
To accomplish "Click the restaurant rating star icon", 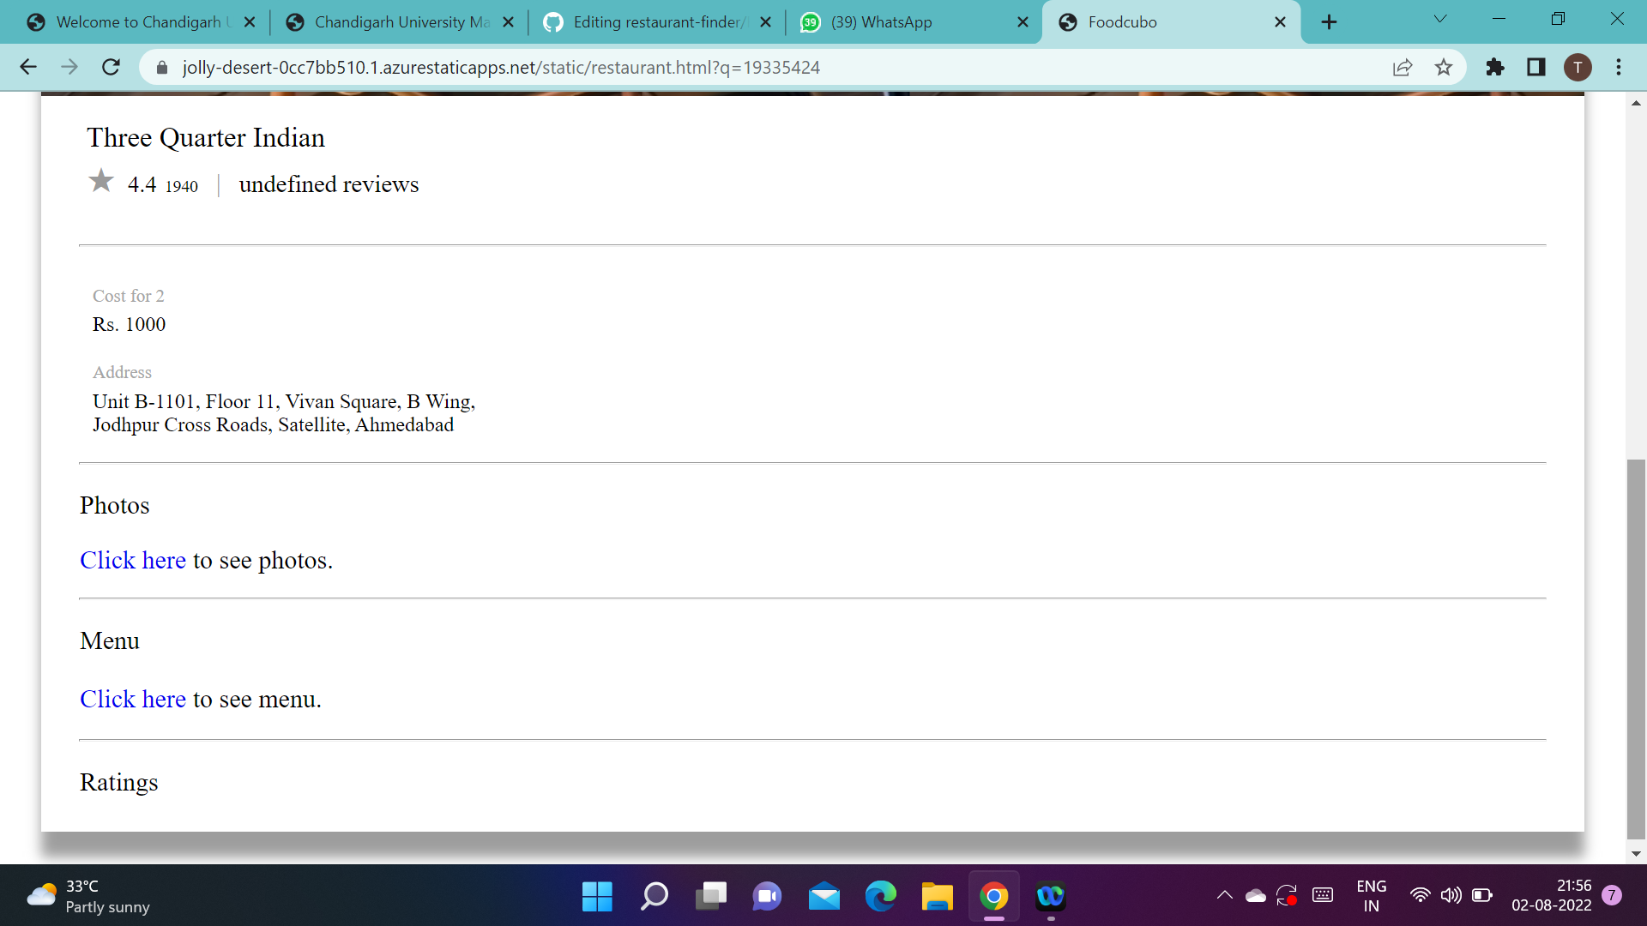I will click(101, 181).
